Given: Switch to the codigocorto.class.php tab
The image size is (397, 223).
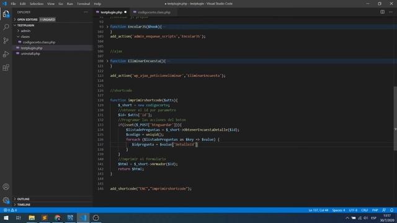Looking at the screenshot, I should (154, 12).
